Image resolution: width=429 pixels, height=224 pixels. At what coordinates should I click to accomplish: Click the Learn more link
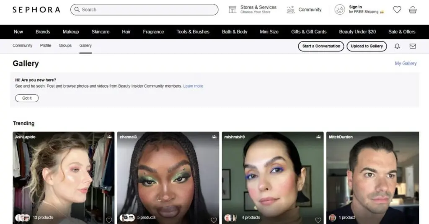[193, 86]
